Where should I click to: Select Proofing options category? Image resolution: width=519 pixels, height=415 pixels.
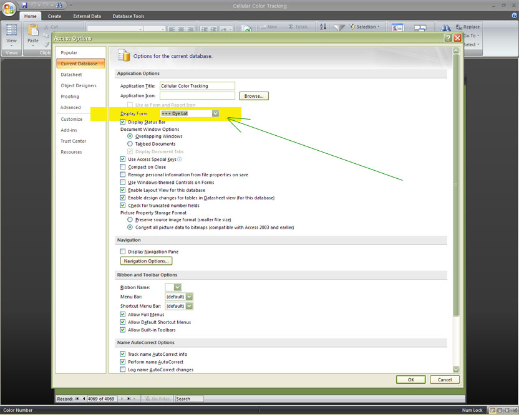coord(70,97)
